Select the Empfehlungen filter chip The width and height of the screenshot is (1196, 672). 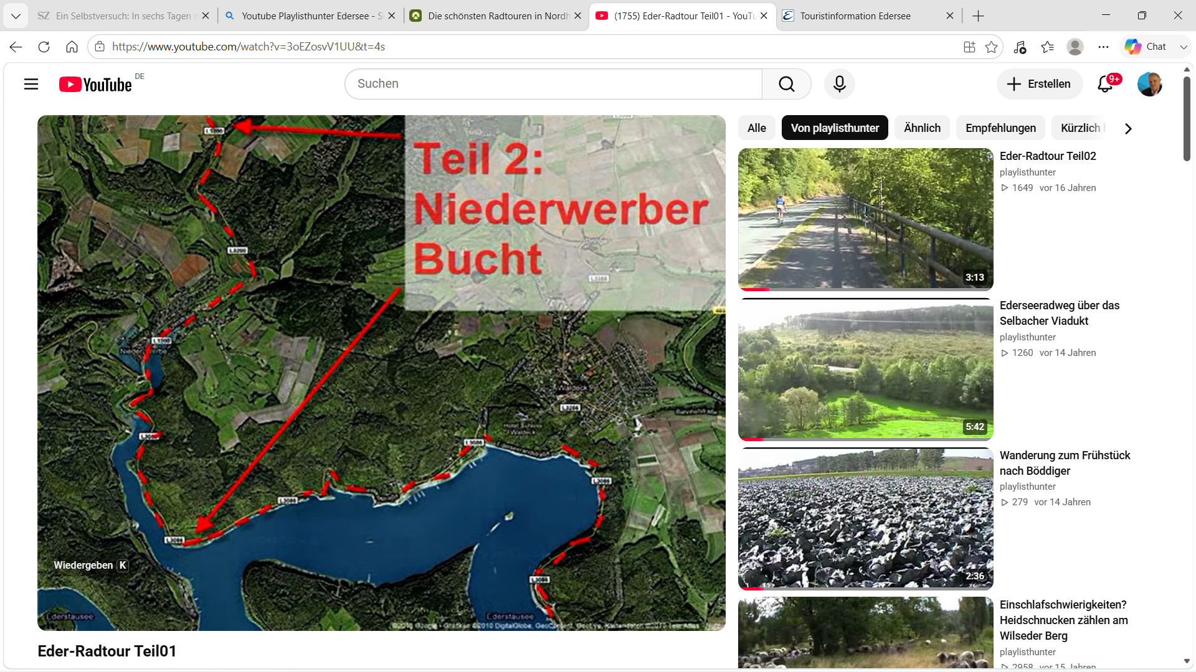click(1000, 128)
